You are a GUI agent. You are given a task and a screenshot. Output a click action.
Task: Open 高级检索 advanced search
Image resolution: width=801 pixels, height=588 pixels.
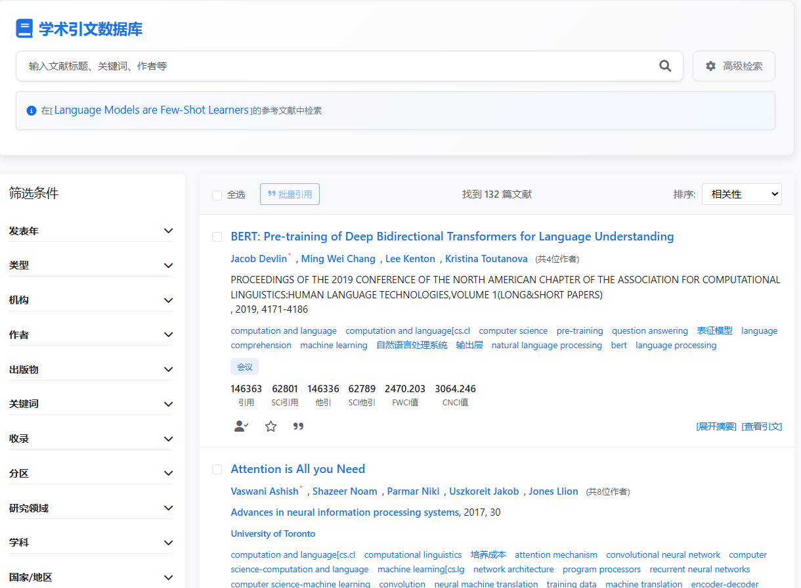[x=733, y=66]
